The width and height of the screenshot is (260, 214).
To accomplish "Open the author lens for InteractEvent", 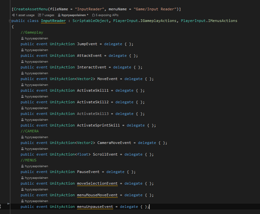I will point(35,62).
